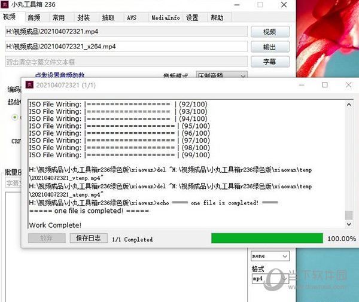Click the 格式 label
Image resolution: width=359 pixels, height=302 pixels.
(258, 269)
